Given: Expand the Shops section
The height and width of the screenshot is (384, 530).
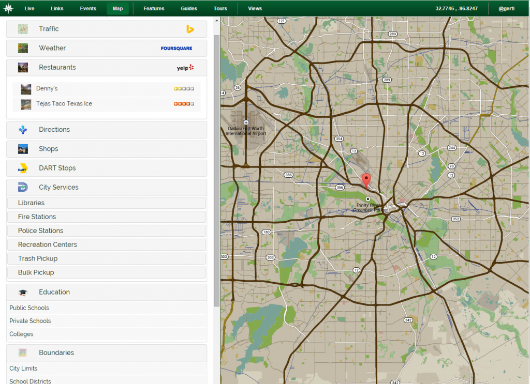Looking at the screenshot, I should tap(48, 149).
